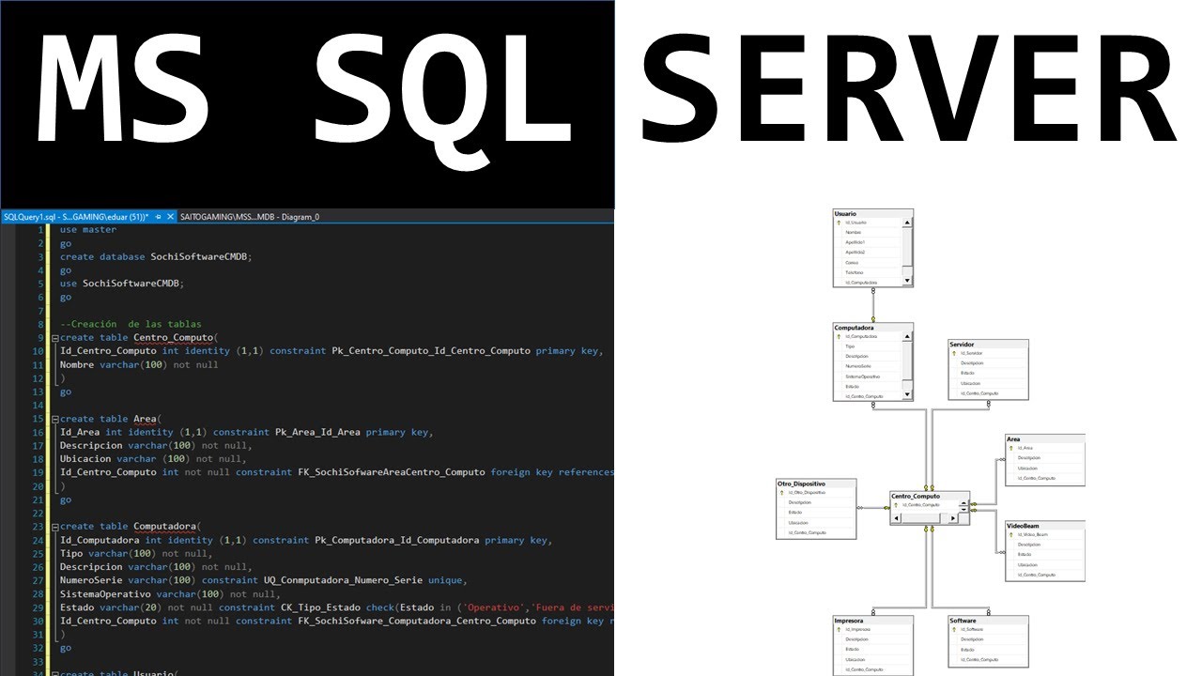Image resolution: width=1202 pixels, height=676 pixels.
Task: Click line number 14 in the editor gutter
Action: coord(38,405)
